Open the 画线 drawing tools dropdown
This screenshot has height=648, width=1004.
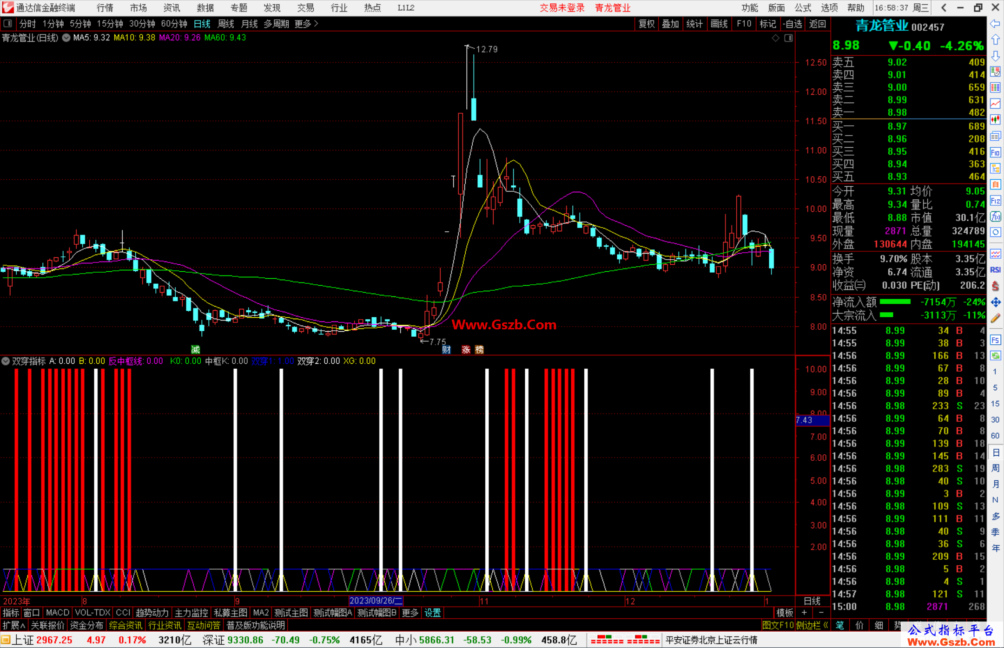point(719,24)
